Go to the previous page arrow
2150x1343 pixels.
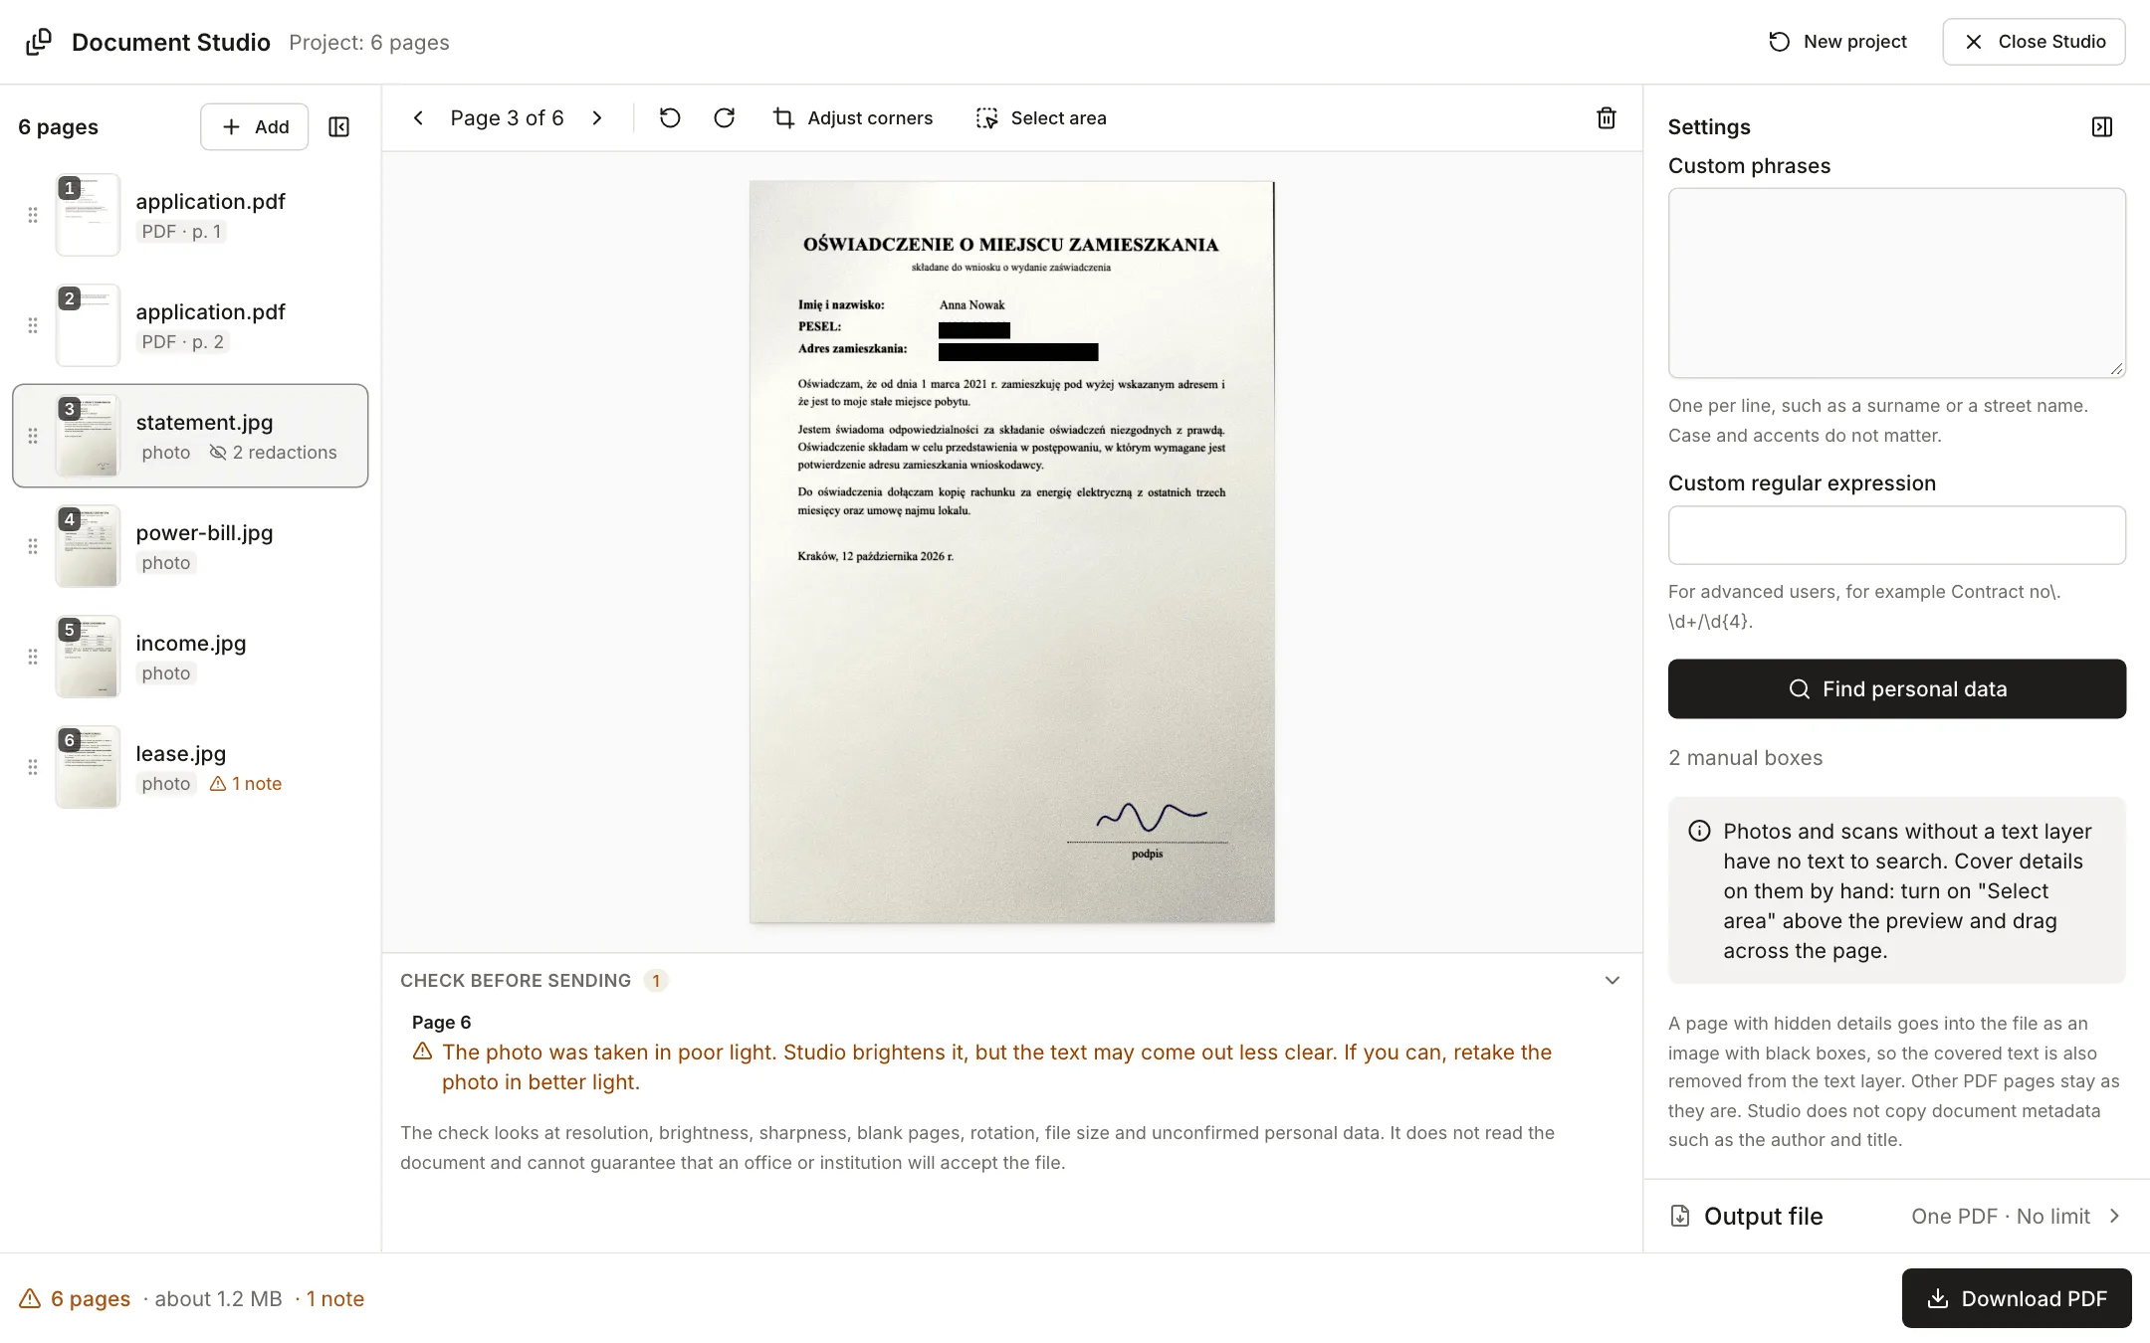[419, 118]
